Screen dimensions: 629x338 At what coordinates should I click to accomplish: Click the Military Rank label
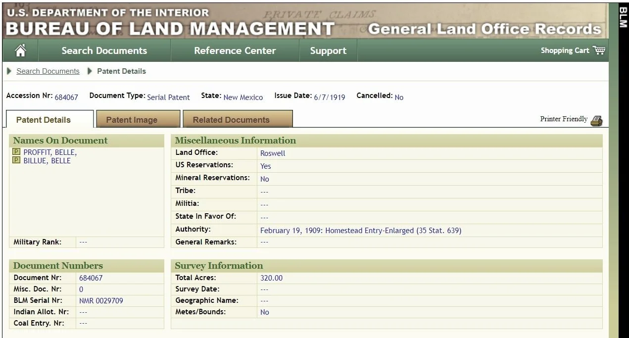(x=38, y=242)
